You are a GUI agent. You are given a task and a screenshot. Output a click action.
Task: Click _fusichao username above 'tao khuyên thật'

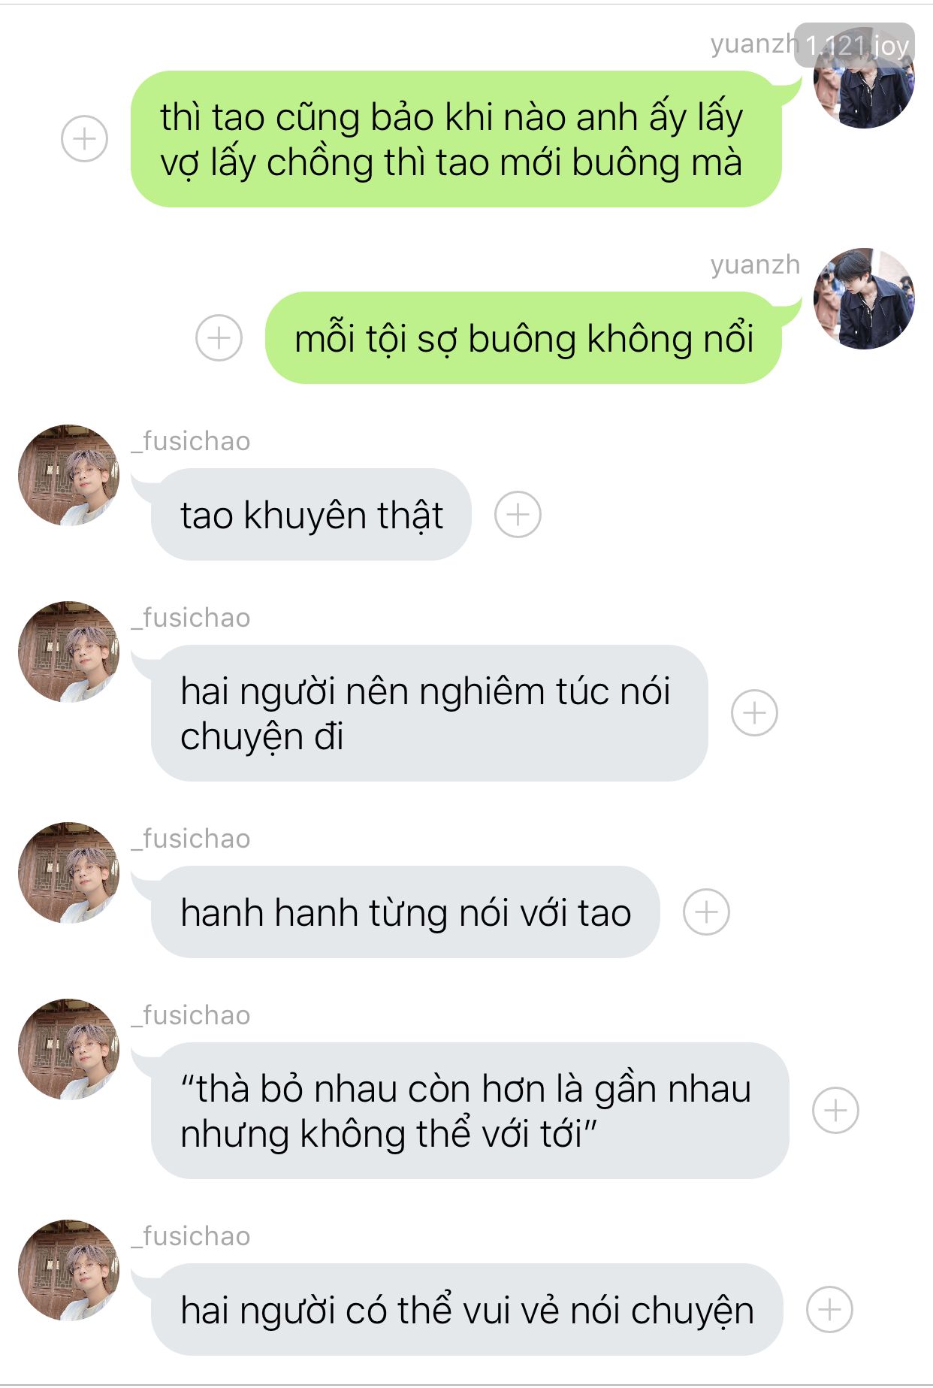(191, 441)
